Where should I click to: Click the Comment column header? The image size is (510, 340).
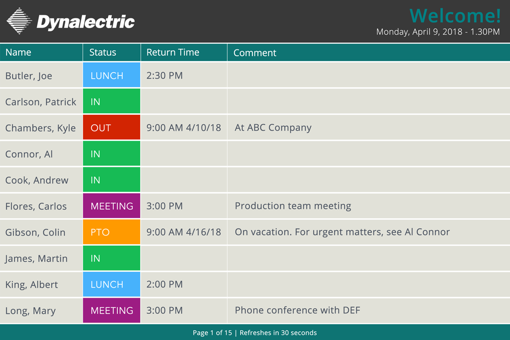pos(369,53)
